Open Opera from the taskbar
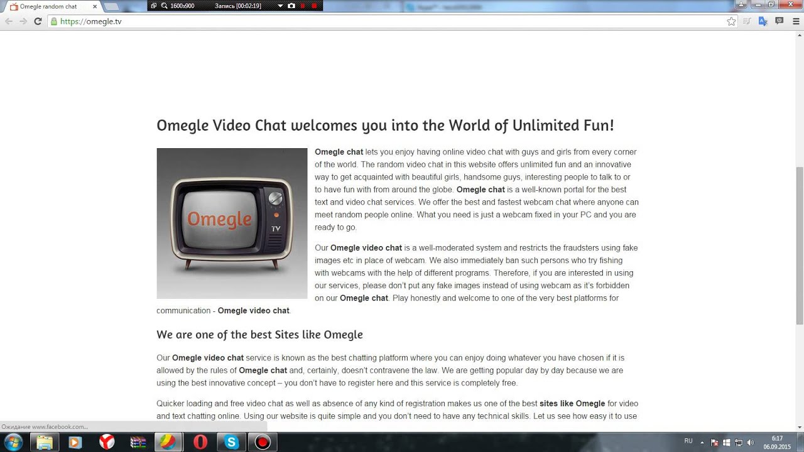This screenshot has height=452, width=804. click(200, 443)
